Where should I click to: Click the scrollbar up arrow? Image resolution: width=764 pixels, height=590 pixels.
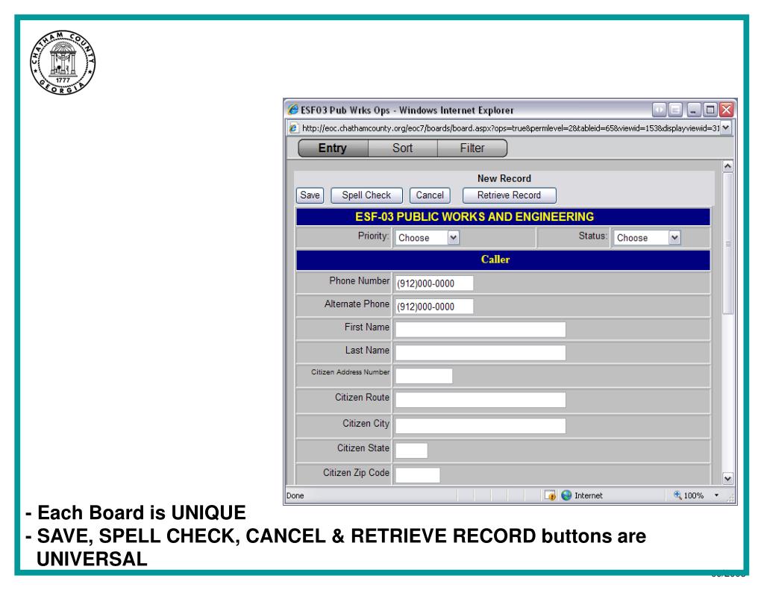[727, 166]
